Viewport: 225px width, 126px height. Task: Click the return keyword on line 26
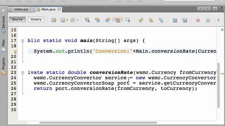coord(43,89)
